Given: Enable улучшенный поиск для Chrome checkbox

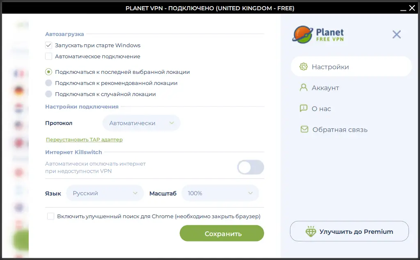Looking at the screenshot, I should [51, 216].
